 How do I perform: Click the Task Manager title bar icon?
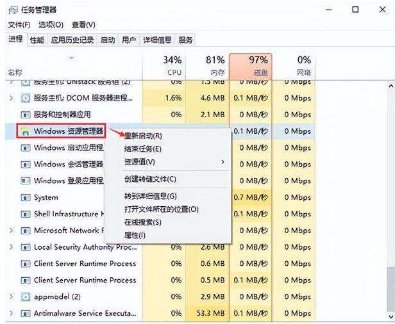coord(13,10)
